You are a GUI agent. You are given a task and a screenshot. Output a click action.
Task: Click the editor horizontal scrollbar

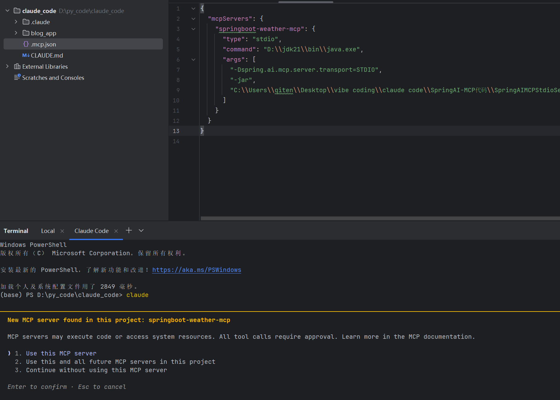coord(380,218)
